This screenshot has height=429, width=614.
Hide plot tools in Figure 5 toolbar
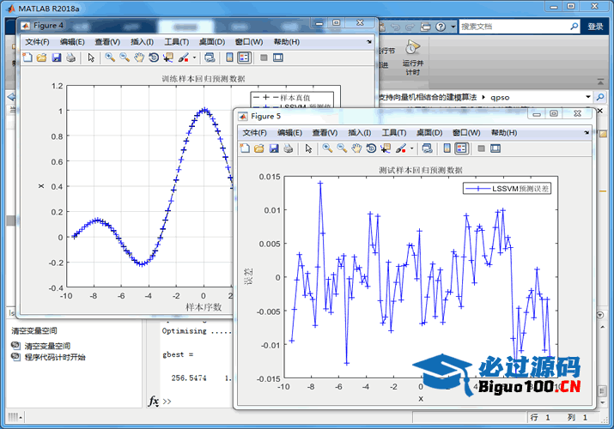(x=481, y=148)
